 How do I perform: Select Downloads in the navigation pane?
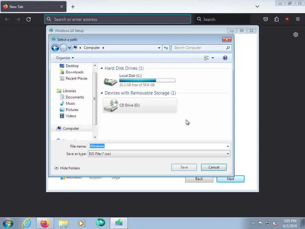71,72
